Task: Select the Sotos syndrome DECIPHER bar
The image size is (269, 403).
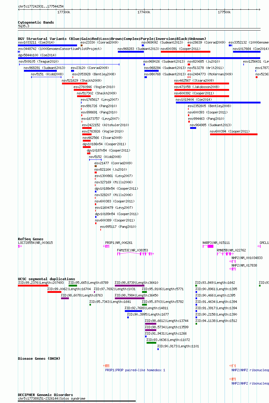Action: point(77,401)
